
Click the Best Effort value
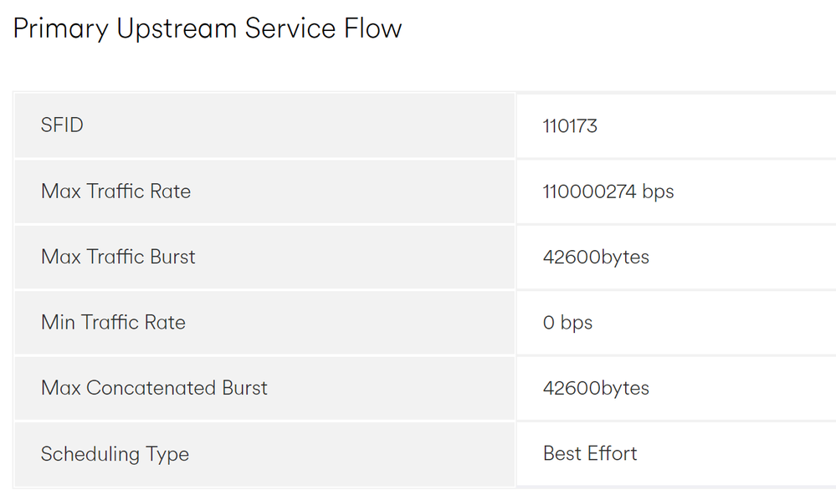[590, 453]
